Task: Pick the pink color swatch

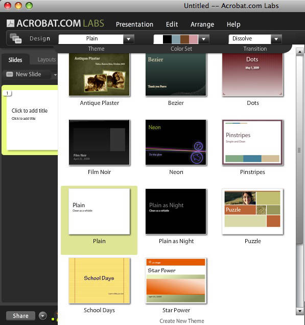Action: tap(194, 39)
